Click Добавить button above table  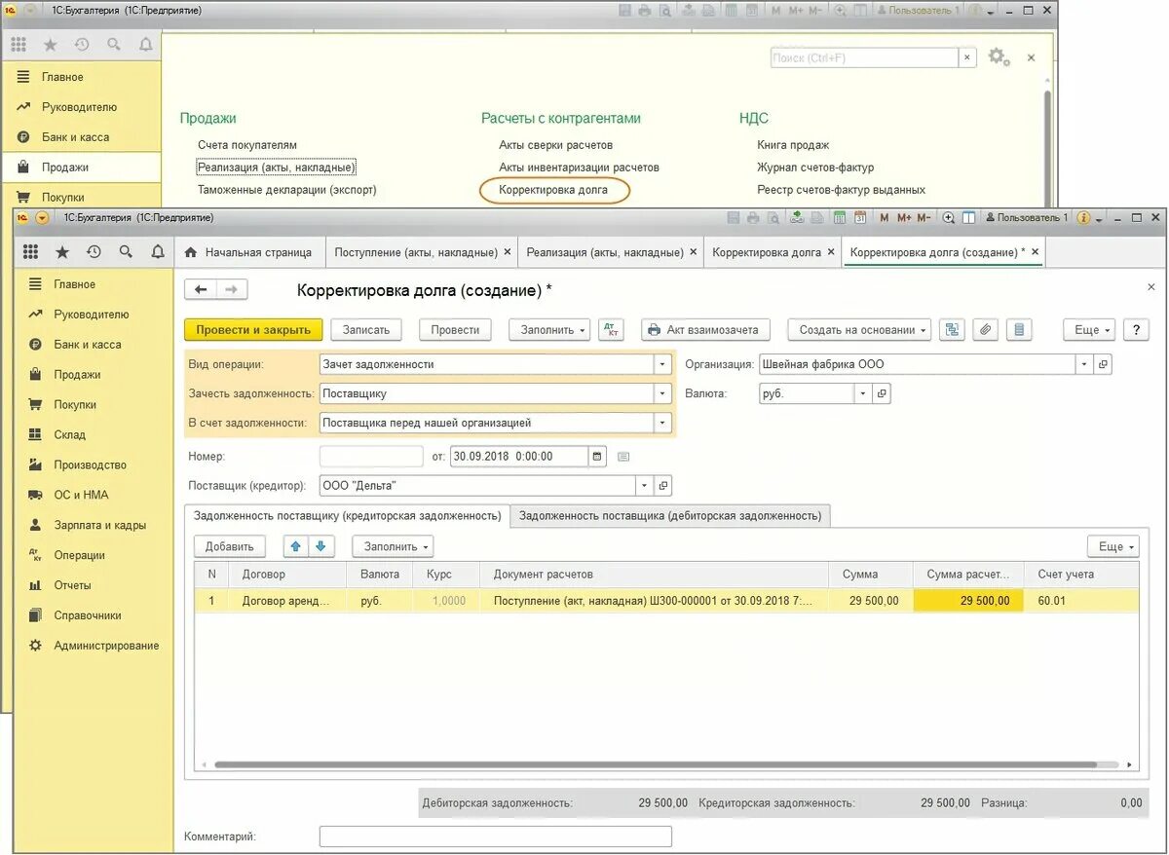tap(230, 546)
